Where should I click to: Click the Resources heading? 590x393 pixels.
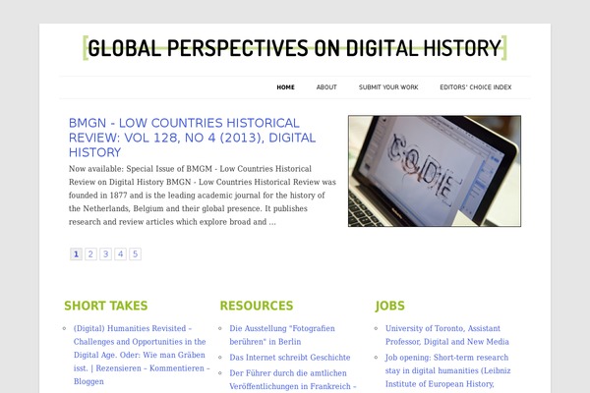pyautogui.click(x=257, y=306)
